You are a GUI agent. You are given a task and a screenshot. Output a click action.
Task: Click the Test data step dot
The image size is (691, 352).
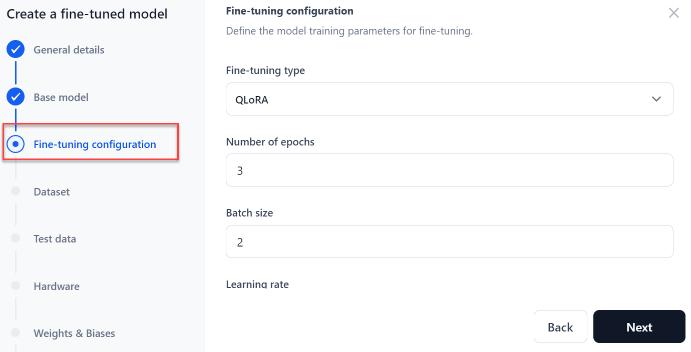pos(16,238)
